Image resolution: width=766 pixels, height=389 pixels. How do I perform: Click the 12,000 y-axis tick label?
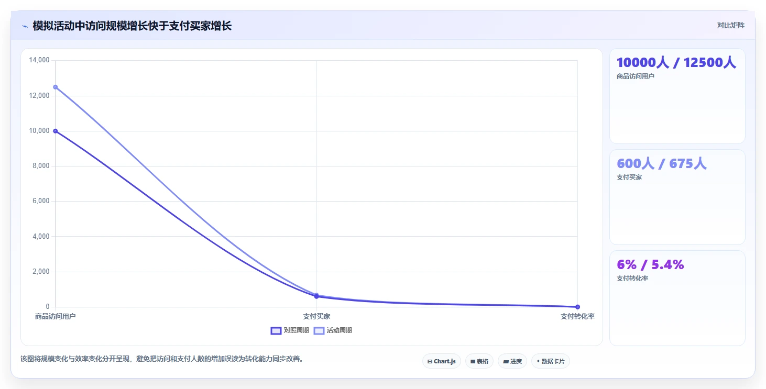pos(39,96)
